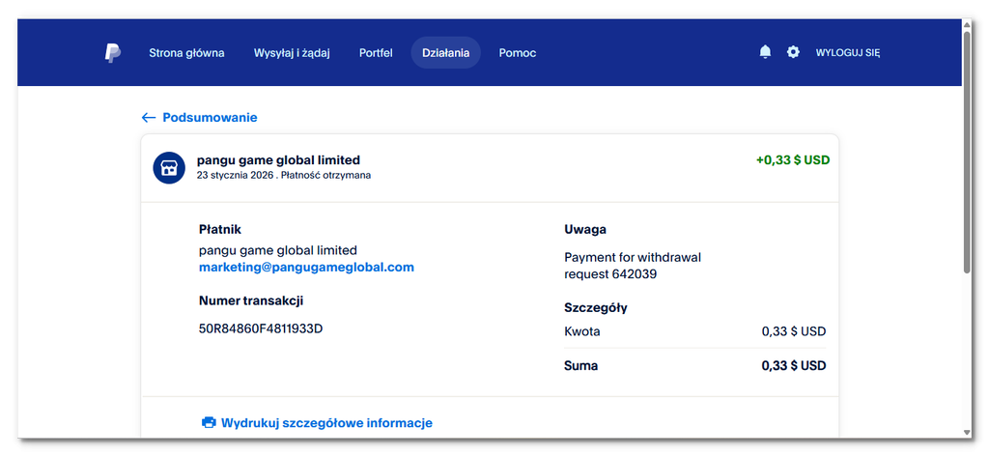The width and height of the screenshot is (989, 456).
Task: Click the Płatnik label
Action: tap(220, 230)
